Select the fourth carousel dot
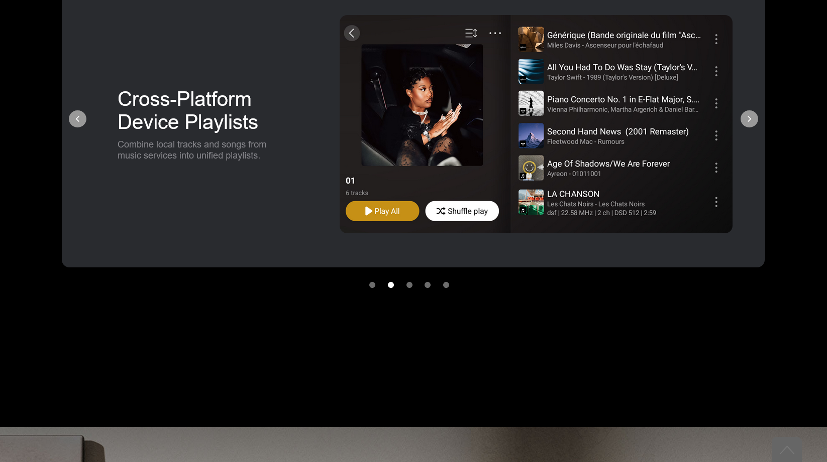The image size is (827, 462). coord(428,285)
